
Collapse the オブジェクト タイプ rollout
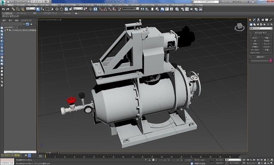261,32
